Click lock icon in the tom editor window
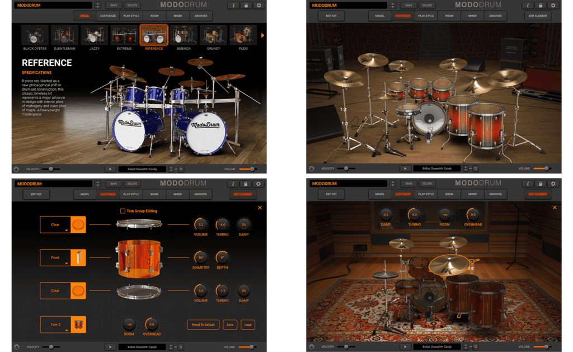This screenshot has height=352, width=573. click(246, 184)
